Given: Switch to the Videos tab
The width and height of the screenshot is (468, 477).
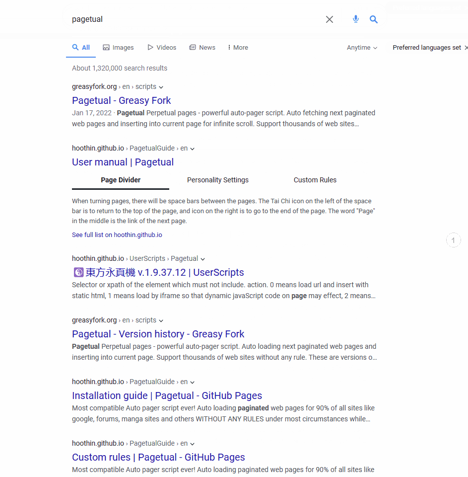Looking at the screenshot, I should 162,48.
